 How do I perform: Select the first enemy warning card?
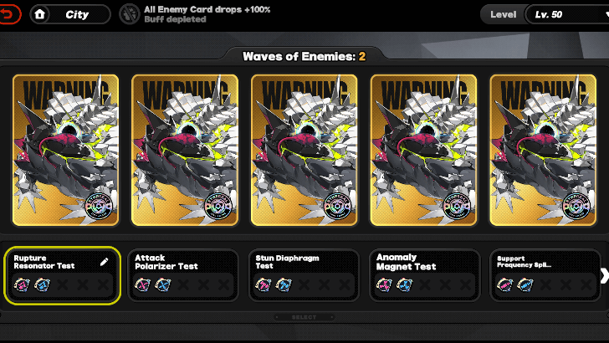coord(65,150)
